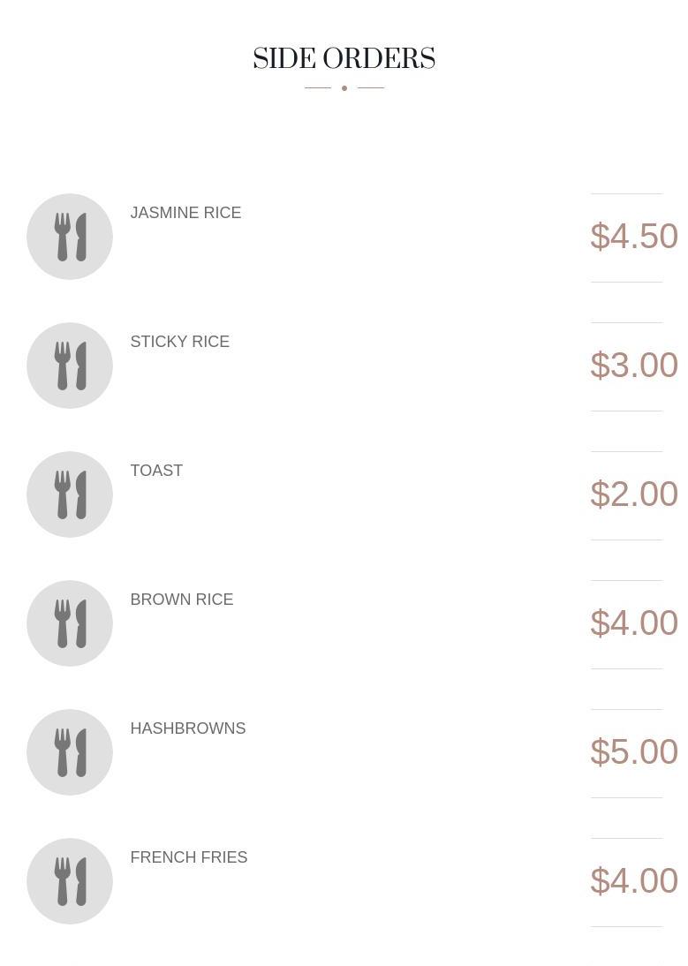
Task: Tap the $5.00 Hashbrowns price
Action: (633, 752)
